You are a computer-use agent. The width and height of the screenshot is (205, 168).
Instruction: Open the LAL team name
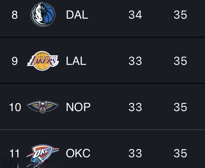coord(76,61)
